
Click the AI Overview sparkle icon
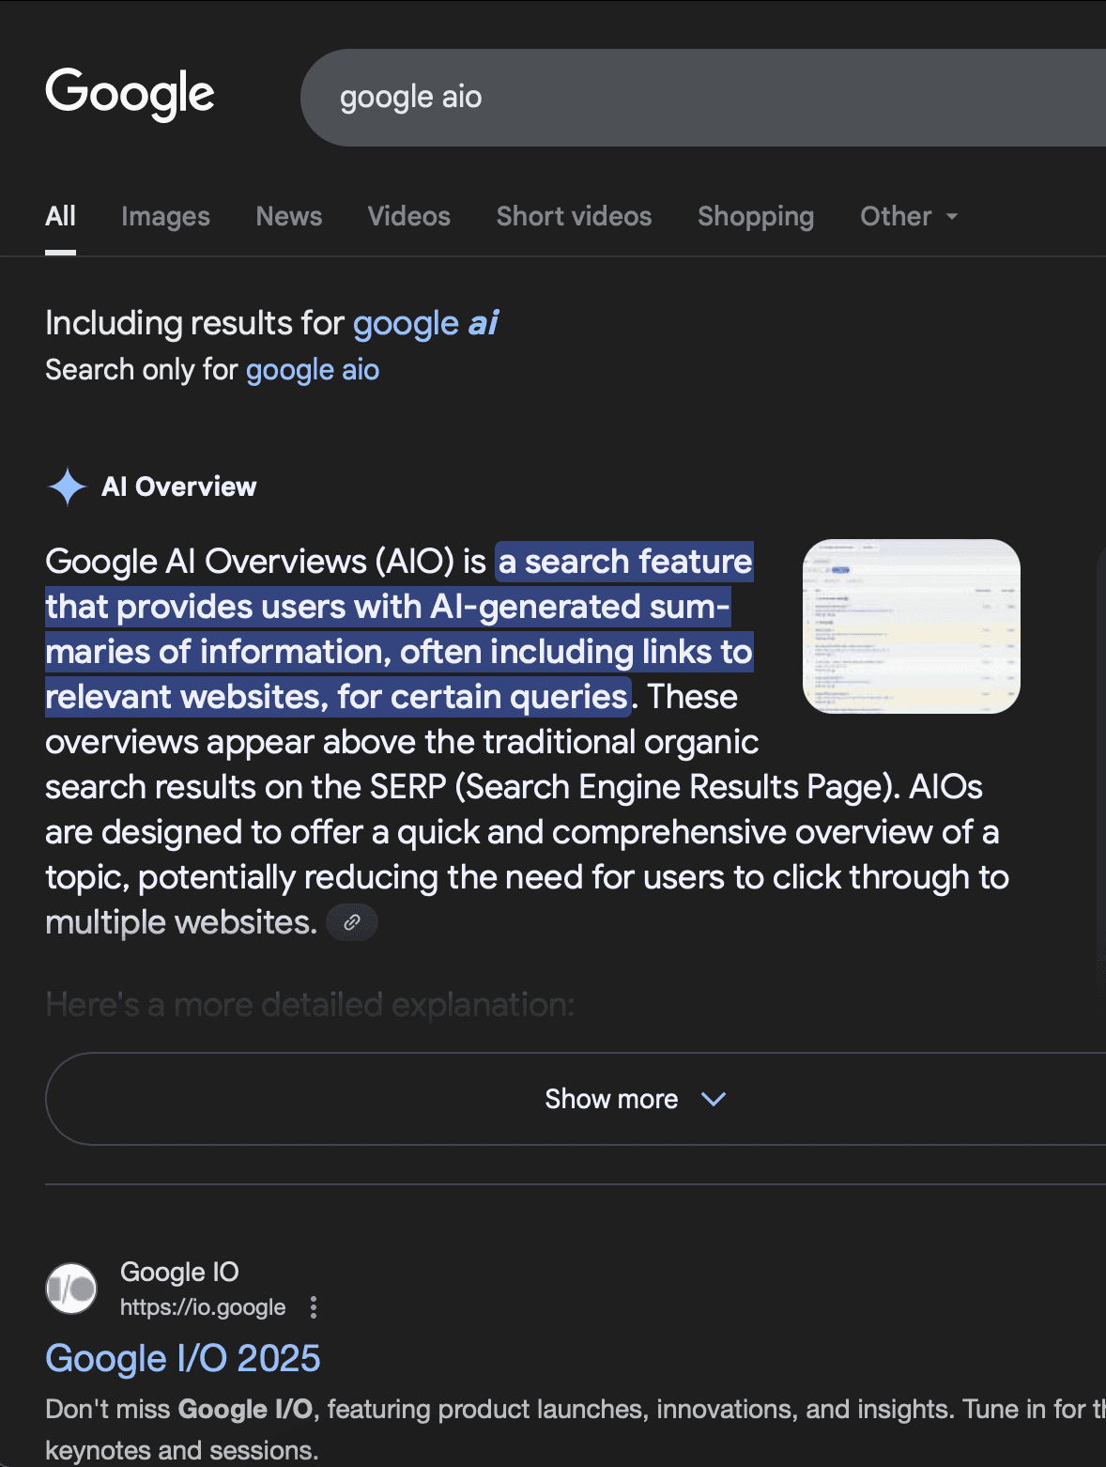click(x=67, y=486)
